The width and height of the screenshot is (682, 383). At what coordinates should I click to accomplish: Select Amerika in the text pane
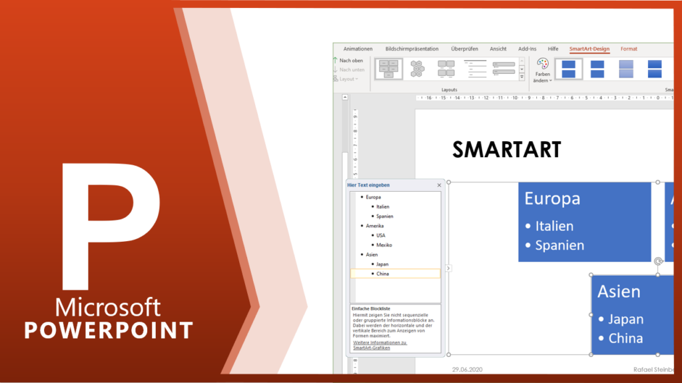click(x=374, y=226)
